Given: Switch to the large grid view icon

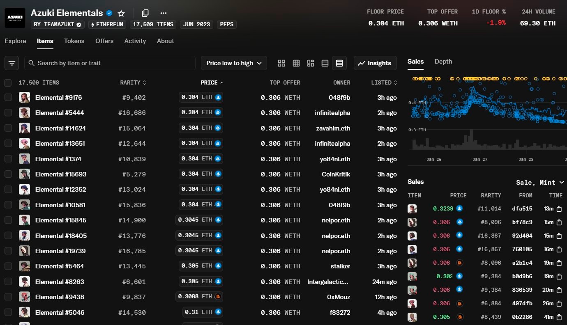Looking at the screenshot, I should 281,63.
